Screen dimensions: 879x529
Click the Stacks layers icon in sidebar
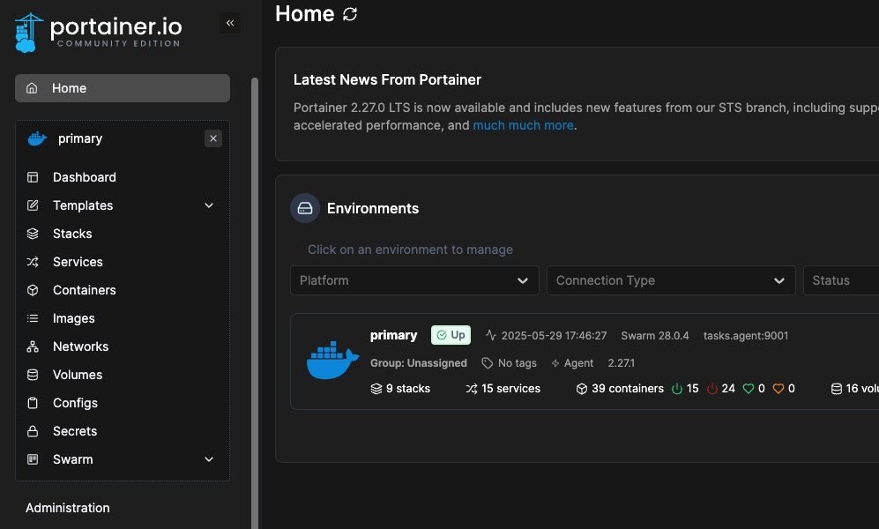tap(33, 234)
